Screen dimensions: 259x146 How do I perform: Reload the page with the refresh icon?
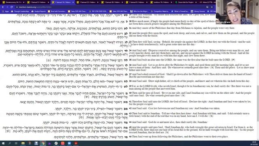[12, 7]
